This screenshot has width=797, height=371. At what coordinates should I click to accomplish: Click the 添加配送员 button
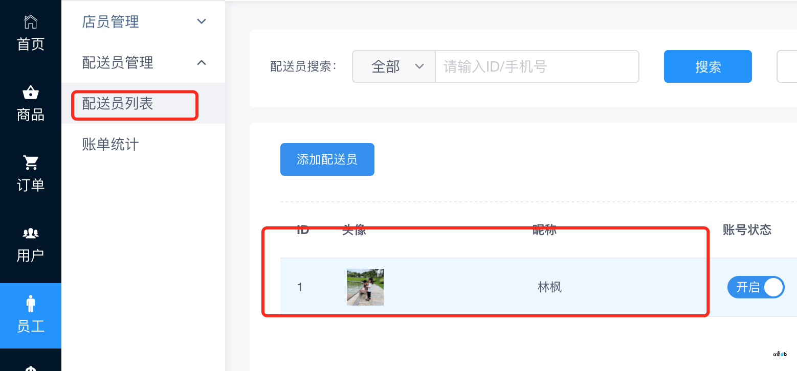(327, 159)
